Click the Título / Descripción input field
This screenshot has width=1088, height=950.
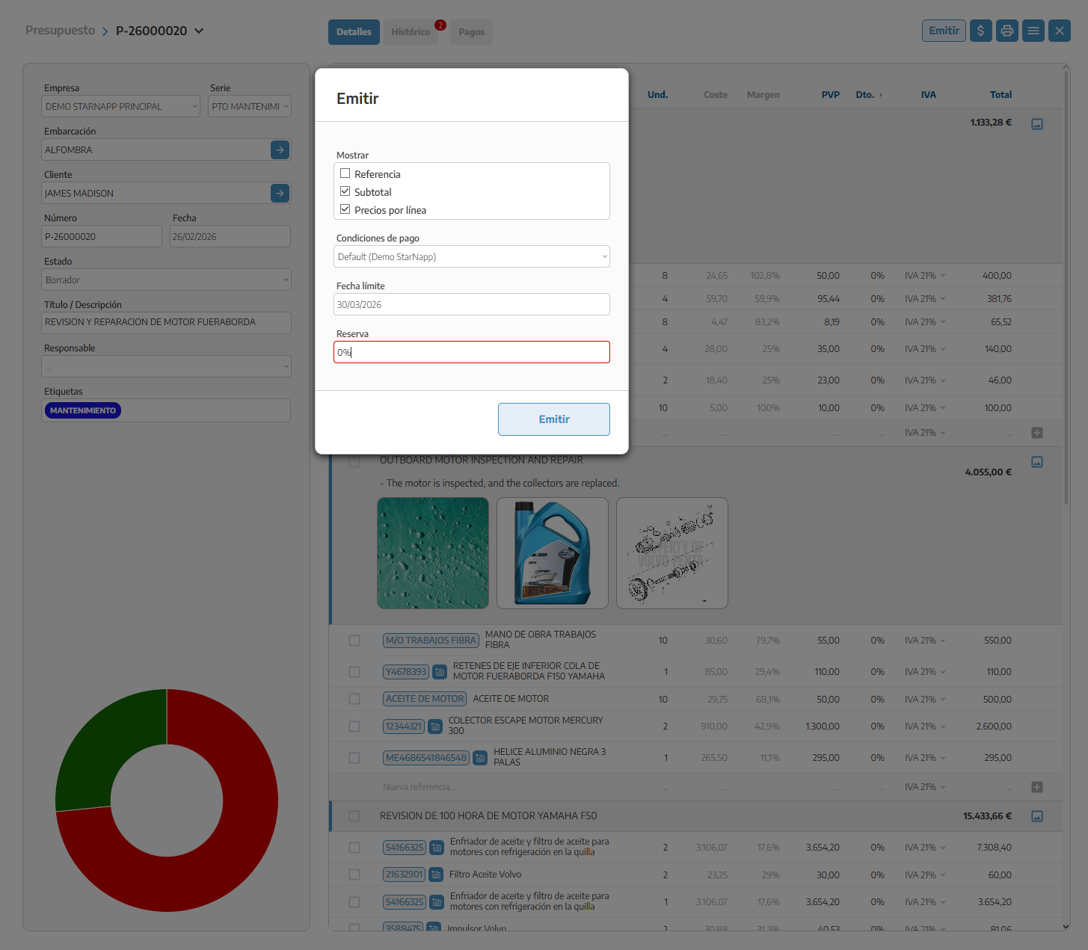tap(167, 323)
